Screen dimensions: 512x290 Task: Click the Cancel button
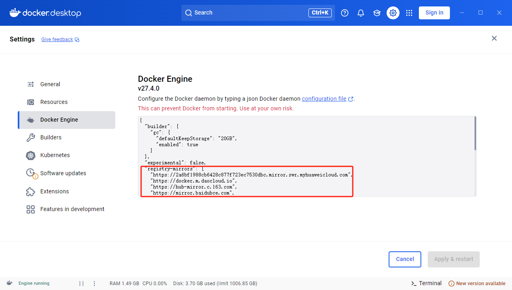click(405, 259)
